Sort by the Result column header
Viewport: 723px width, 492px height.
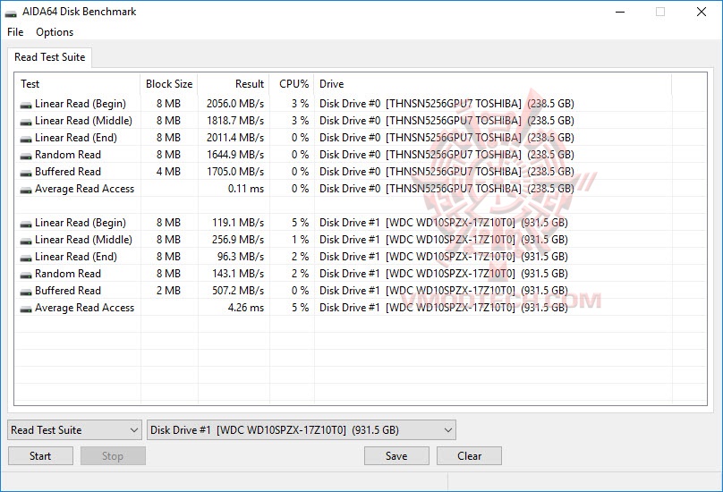click(x=234, y=84)
